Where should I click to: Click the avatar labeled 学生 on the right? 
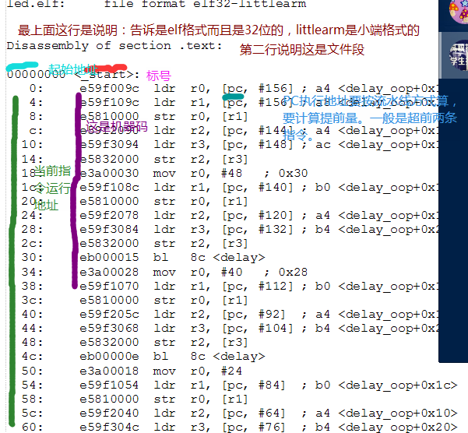point(459,56)
